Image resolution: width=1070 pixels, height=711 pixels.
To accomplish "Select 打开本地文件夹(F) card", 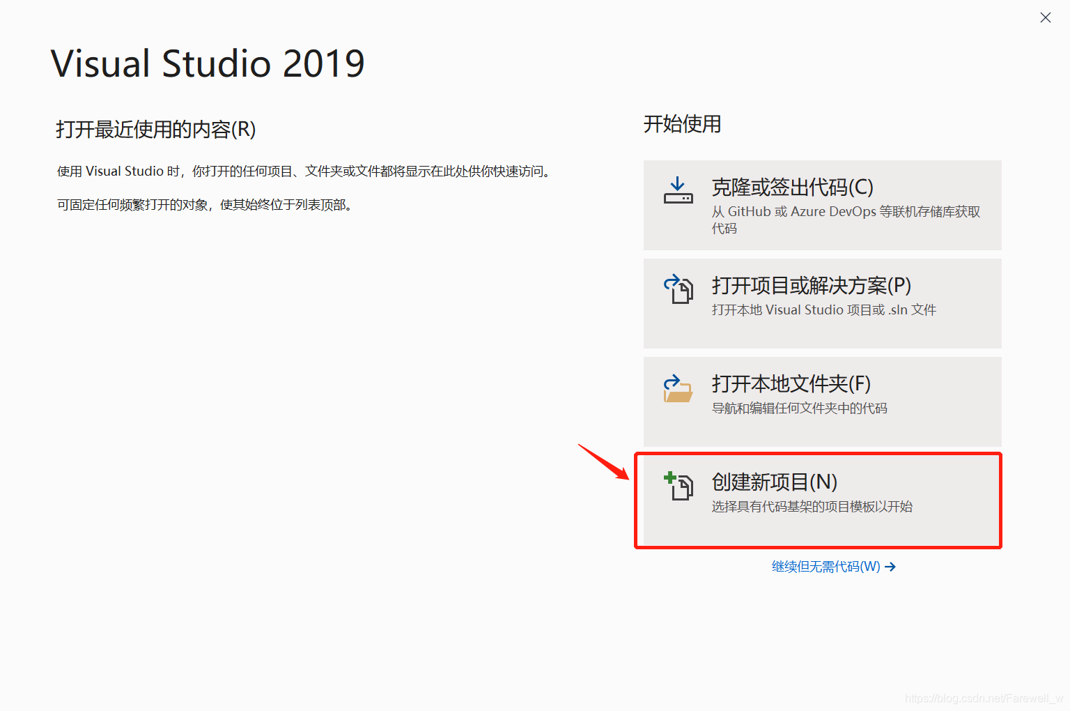I will click(x=822, y=402).
